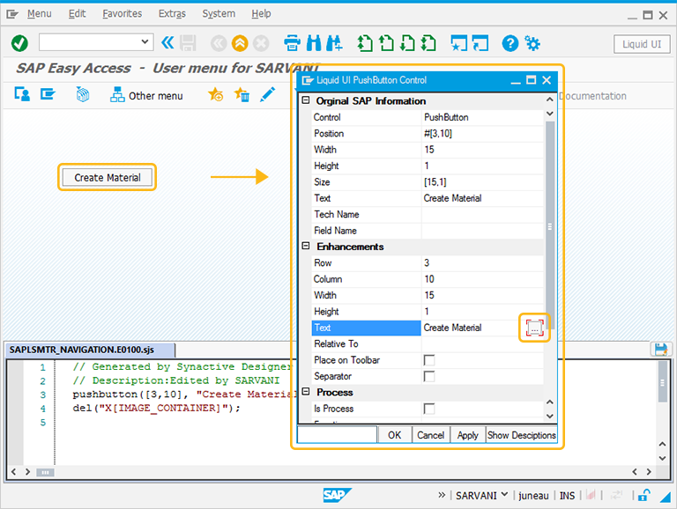Click the Change Favorites pencil icon
The height and width of the screenshot is (509, 677).
pos(268,94)
